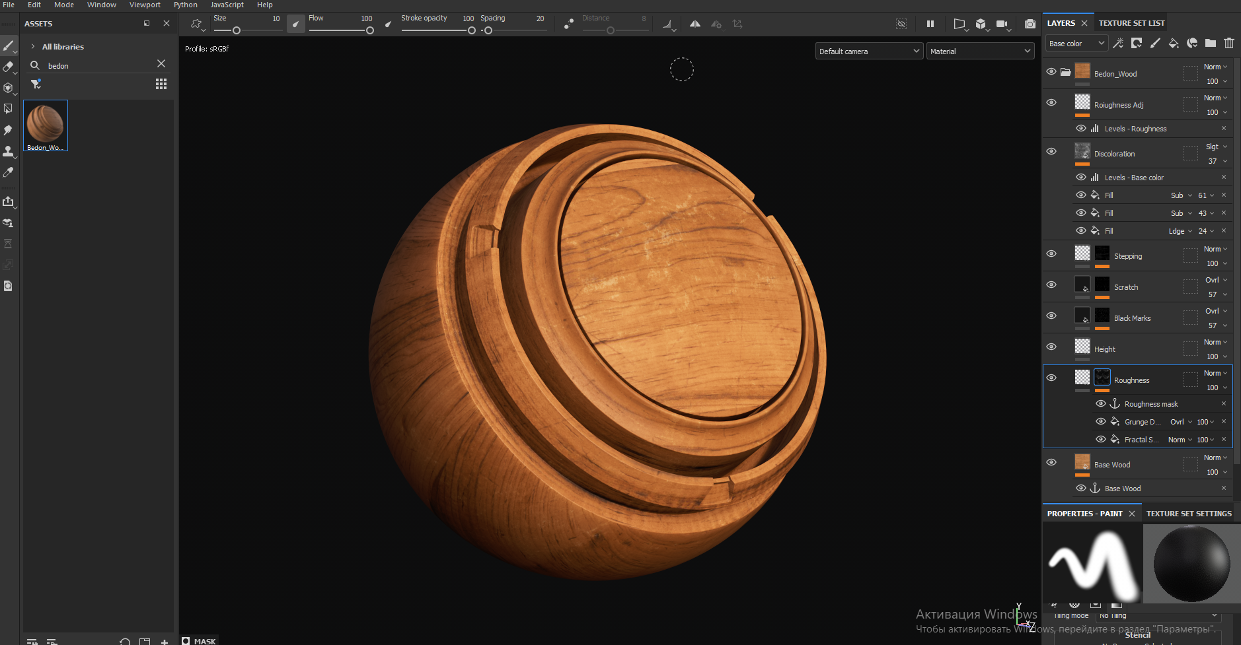
Task: Hide the Discoloration layer
Action: (x=1051, y=151)
